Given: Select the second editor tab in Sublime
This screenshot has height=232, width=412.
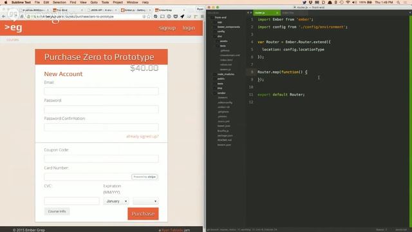Looking at the screenshot, I should 294,13.
